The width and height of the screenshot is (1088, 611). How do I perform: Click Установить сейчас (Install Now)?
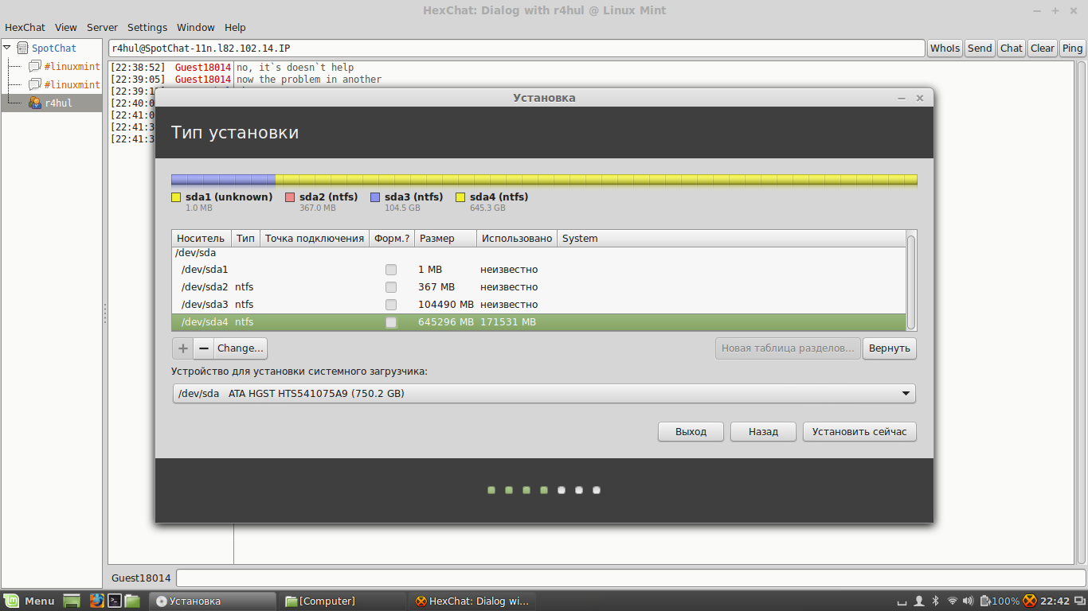(859, 431)
